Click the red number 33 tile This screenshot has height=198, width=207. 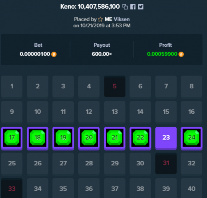coord(12,188)
